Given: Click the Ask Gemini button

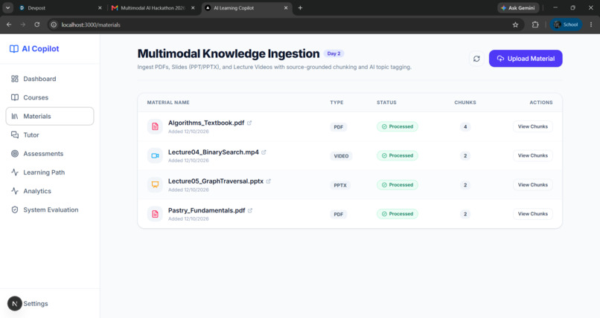Looking at the screenshot, I should pyautogui.click(x=518, y=7).
